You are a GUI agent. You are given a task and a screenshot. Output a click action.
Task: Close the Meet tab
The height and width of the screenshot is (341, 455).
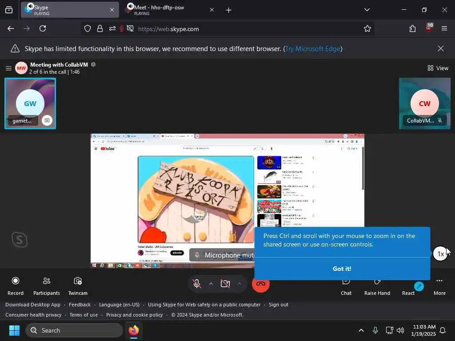(212, 10)
